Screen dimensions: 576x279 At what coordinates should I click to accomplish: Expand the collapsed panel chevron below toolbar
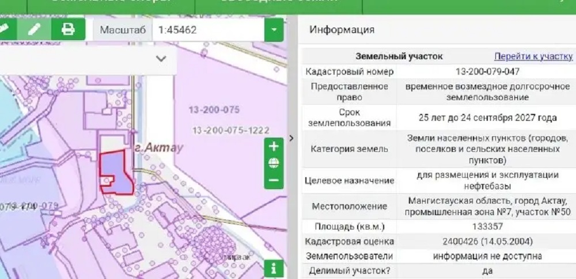pos(161,59)
